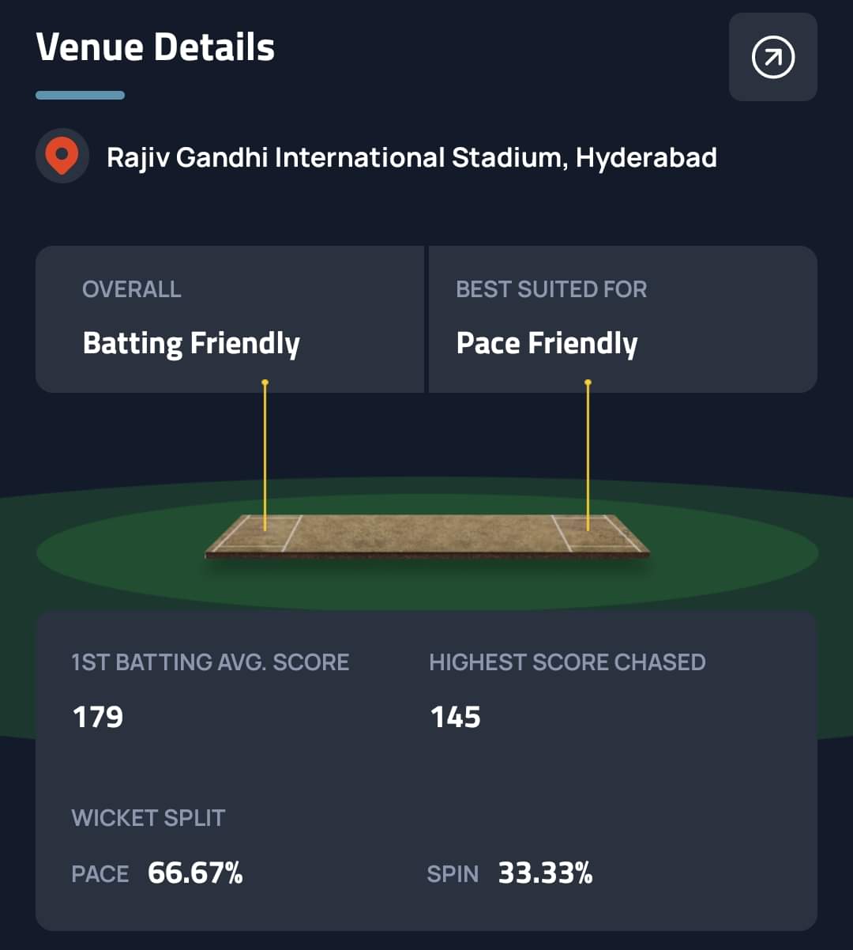Tap the 145 highest chased value
The image size is (853, 950).
[x=456, y=718]
